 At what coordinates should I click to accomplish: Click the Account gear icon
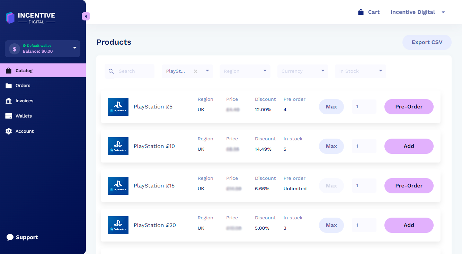point(9,131)
